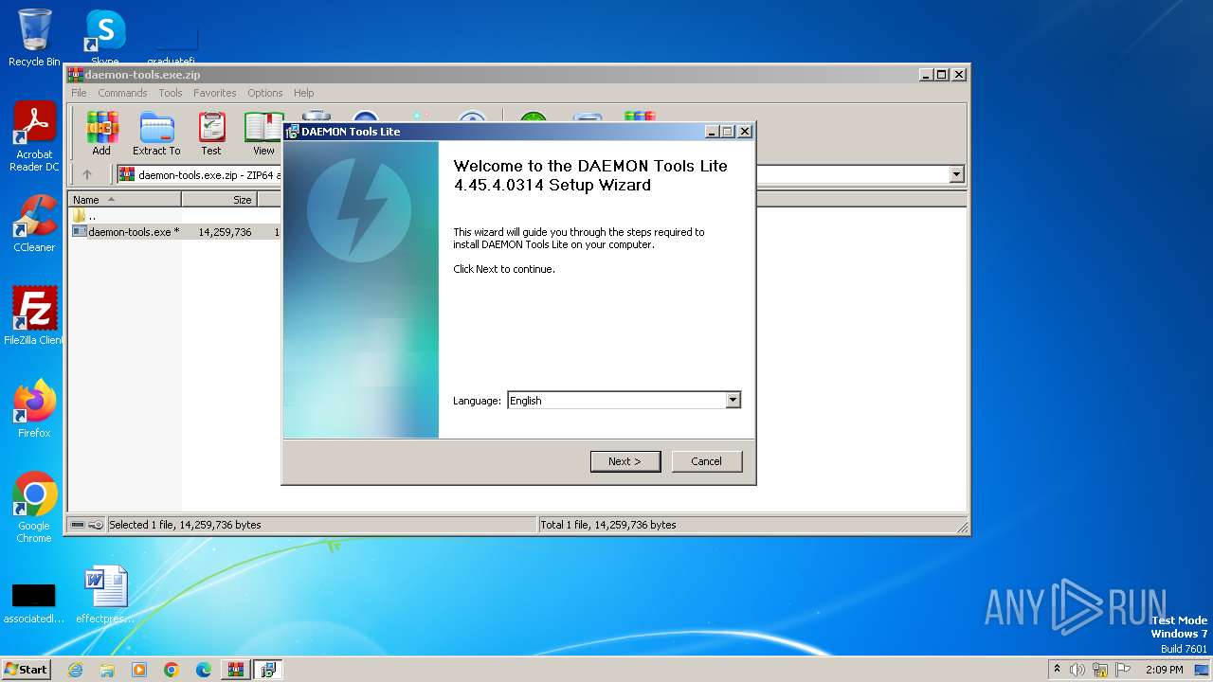Viewport: 1213px width, 682px height.
Task: Open Google Chrome desktop shortcut
Action: click(x=34, y=508)
